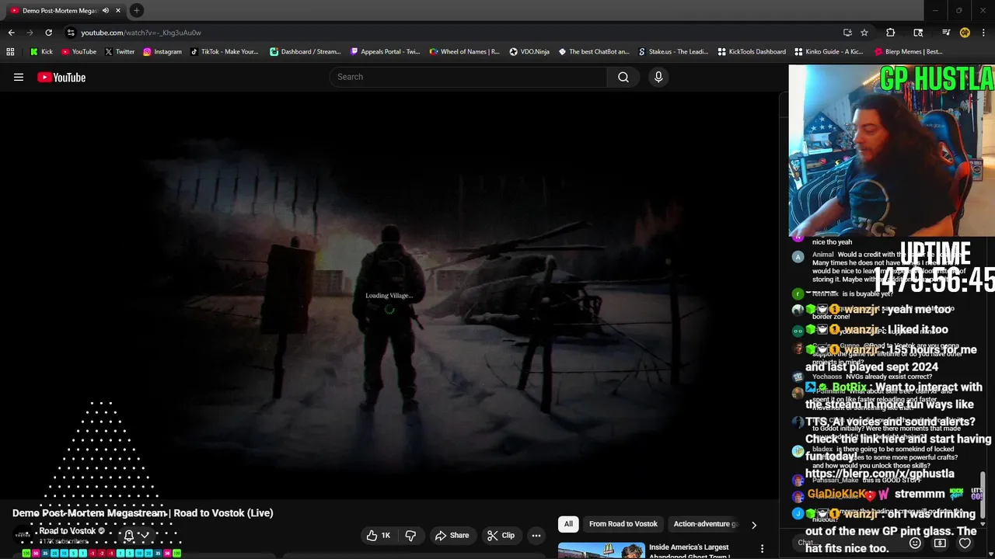The image size is (995, 559).
Task: Open the YouTube bookmark
Action: (79, 52)
